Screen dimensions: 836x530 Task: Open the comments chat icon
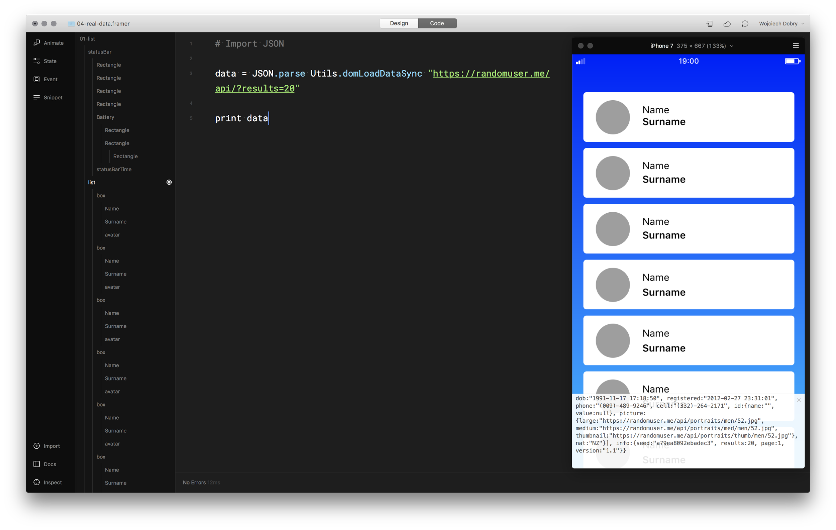click(x=745, y=24)
